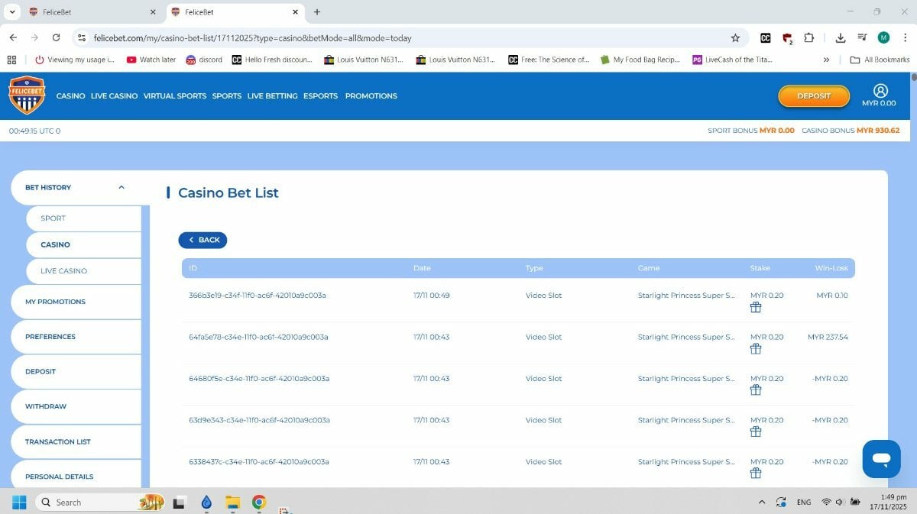This screenshot has height=514, width=917.
Task: Expand the hidden bookmarks overflow chevron
Action: click(826, 60)
